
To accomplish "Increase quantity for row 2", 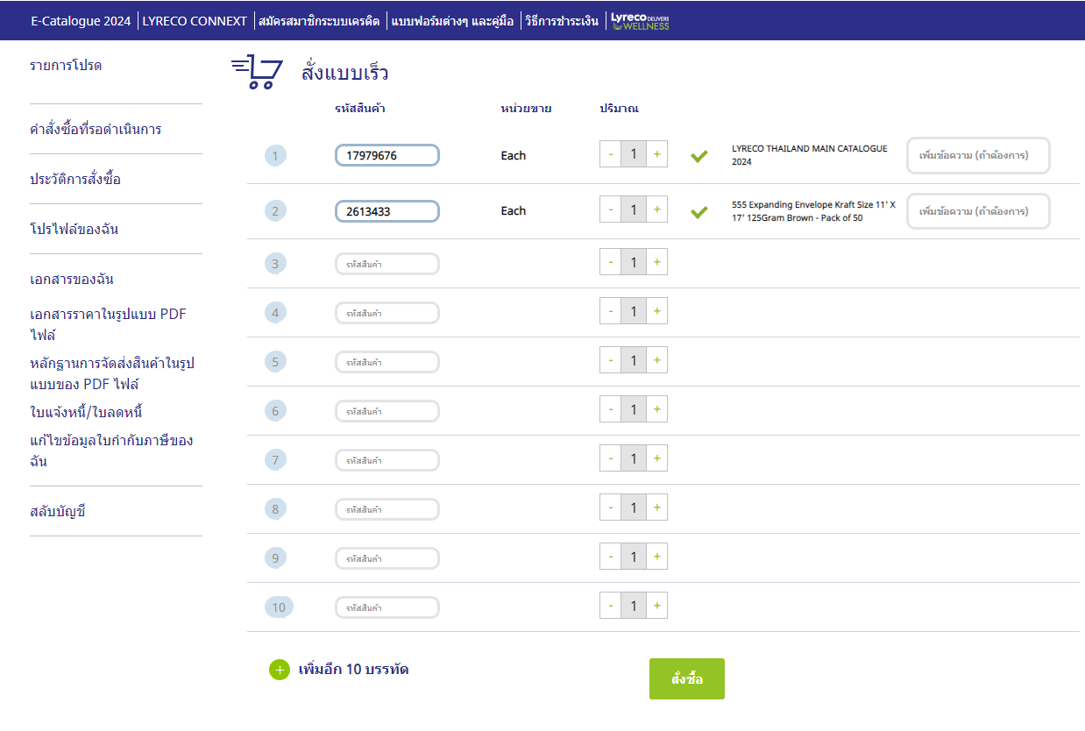I will [657, 210].
